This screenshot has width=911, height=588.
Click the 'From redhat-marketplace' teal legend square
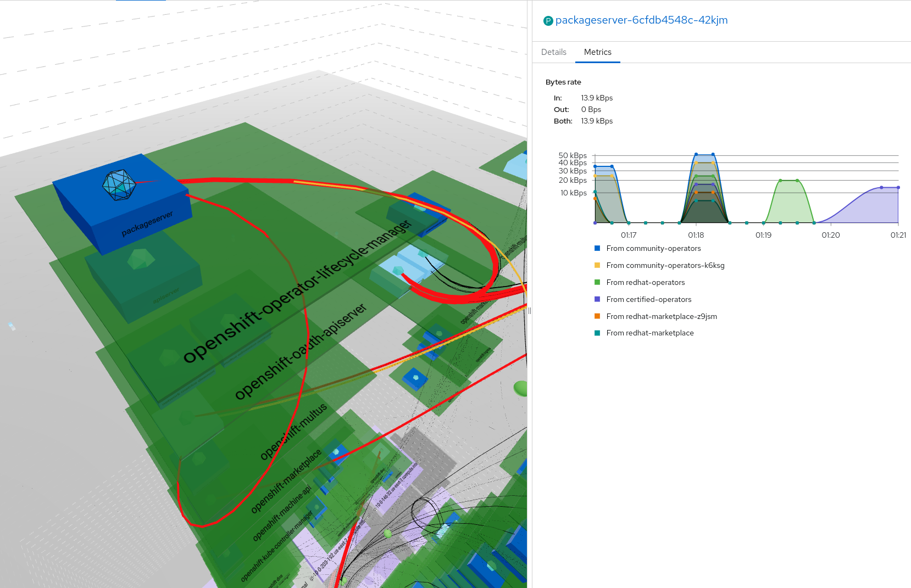coord(597,333)
